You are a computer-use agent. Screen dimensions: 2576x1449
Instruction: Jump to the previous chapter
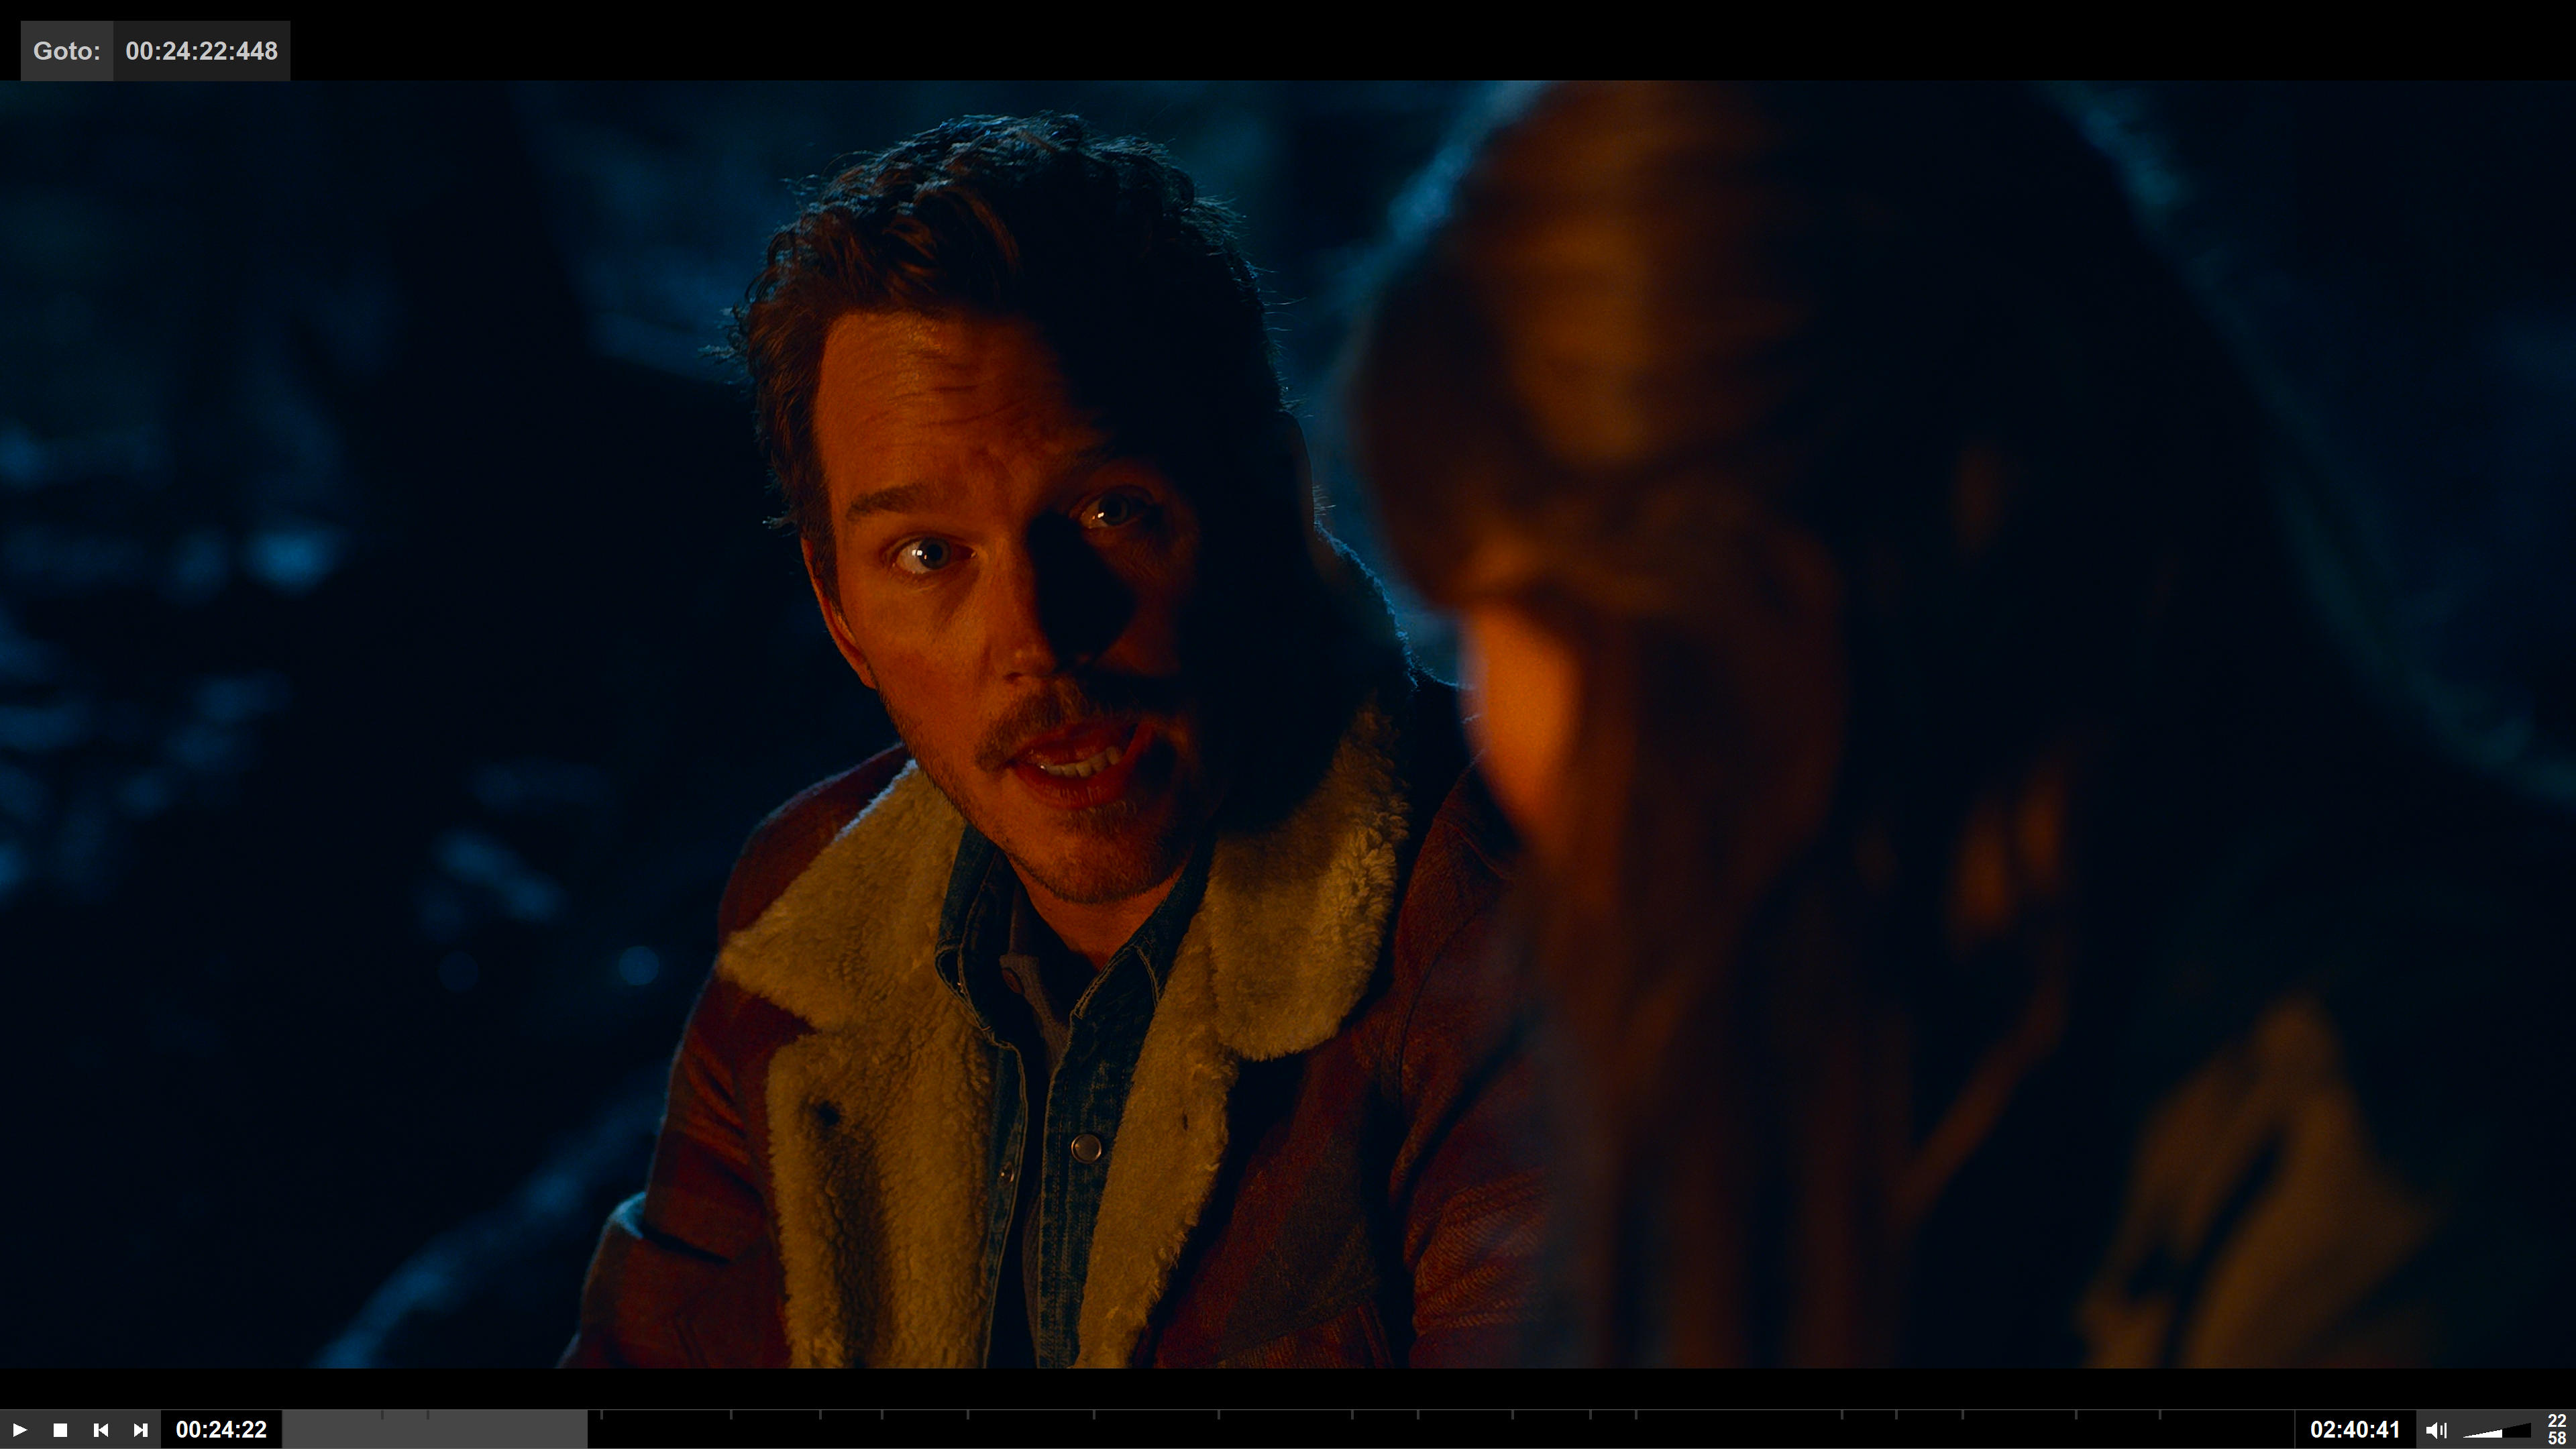coord(100,1430)
